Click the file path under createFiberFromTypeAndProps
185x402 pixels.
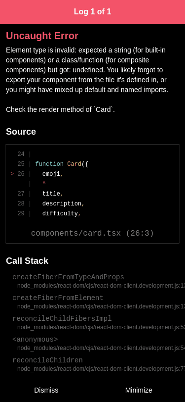pos(101,286)
